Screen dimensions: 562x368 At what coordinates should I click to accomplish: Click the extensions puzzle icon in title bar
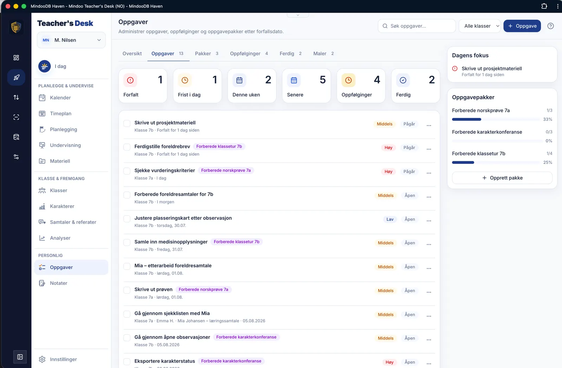544,6
